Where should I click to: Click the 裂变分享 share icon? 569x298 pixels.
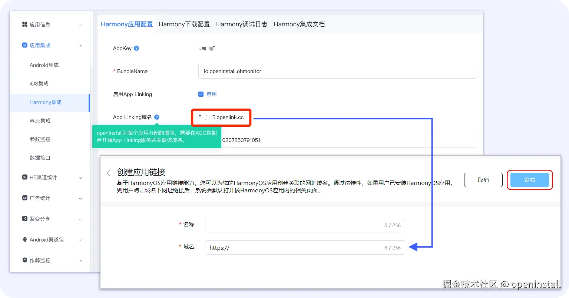25,219
